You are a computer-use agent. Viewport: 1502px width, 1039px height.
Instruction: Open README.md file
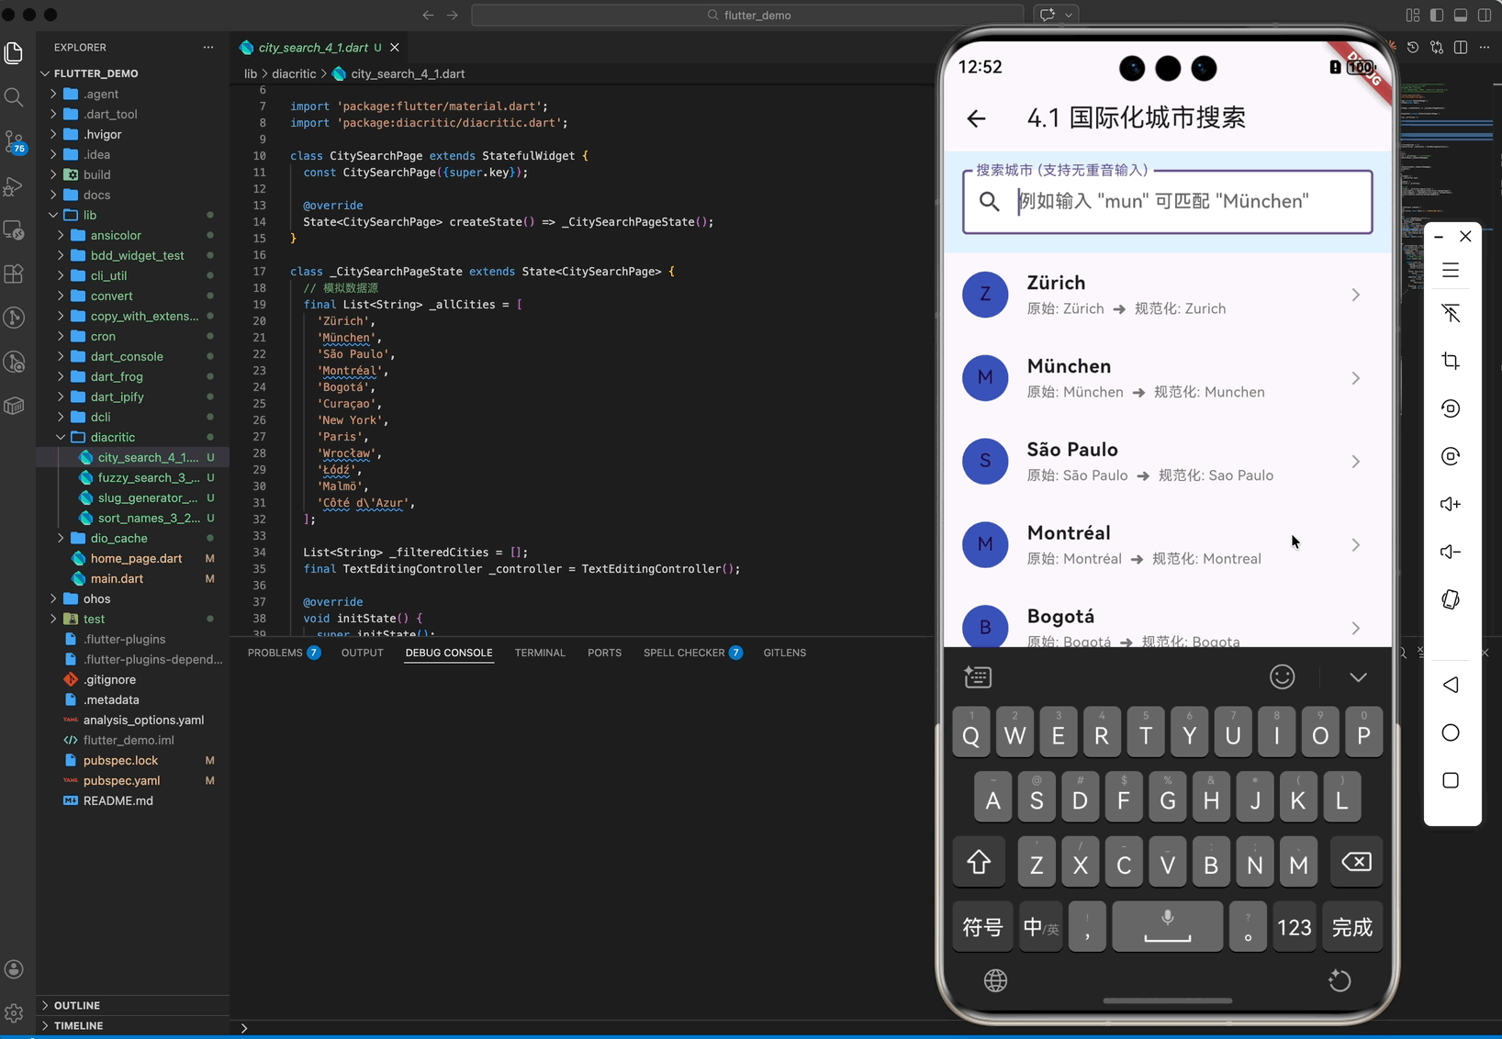tap(133, 800)
